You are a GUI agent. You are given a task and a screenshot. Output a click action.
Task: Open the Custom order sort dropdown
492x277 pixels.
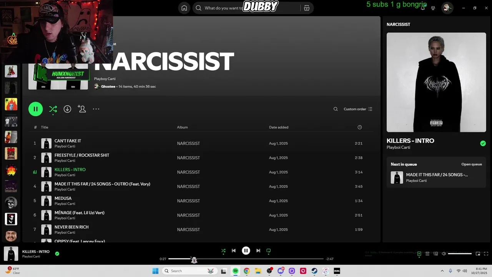click(x=358, y=109)
